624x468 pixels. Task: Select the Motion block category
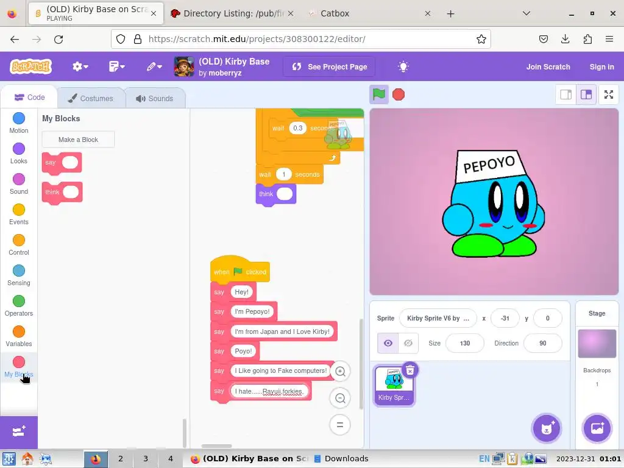[19, 123]
